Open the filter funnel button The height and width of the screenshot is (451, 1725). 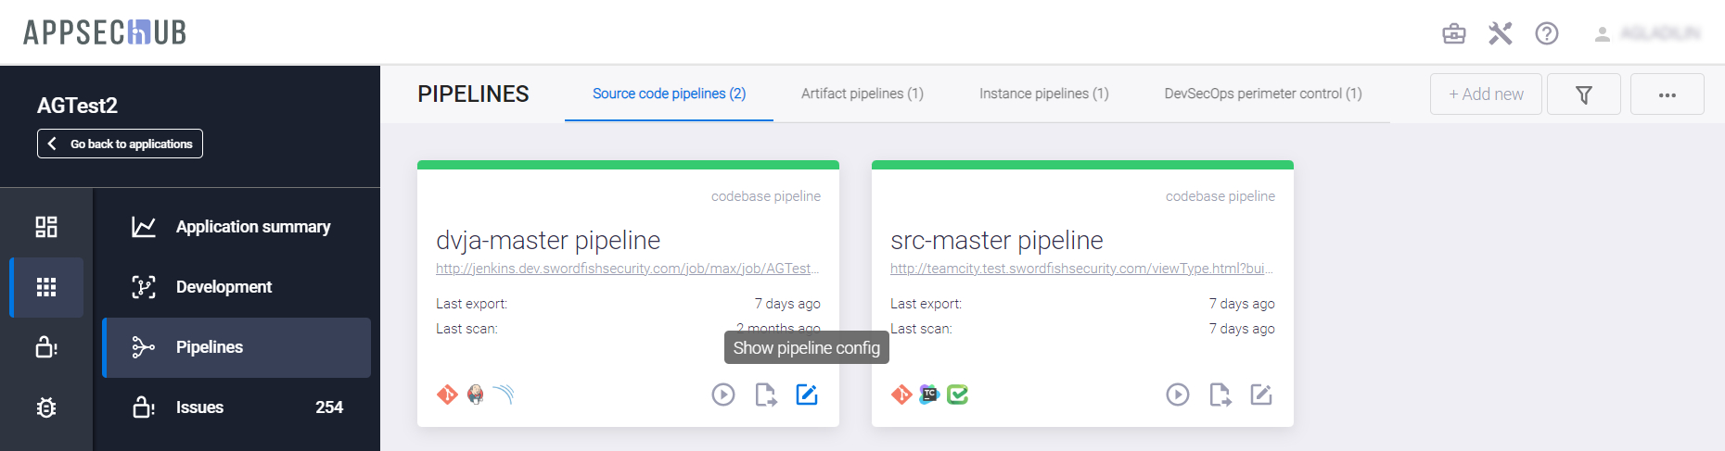coord(1583,94)
